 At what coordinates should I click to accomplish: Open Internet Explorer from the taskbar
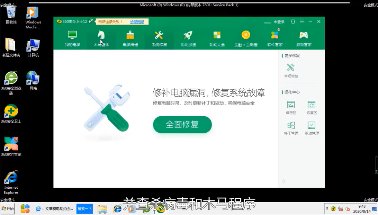pyautogui.click(x=117, y=209)
